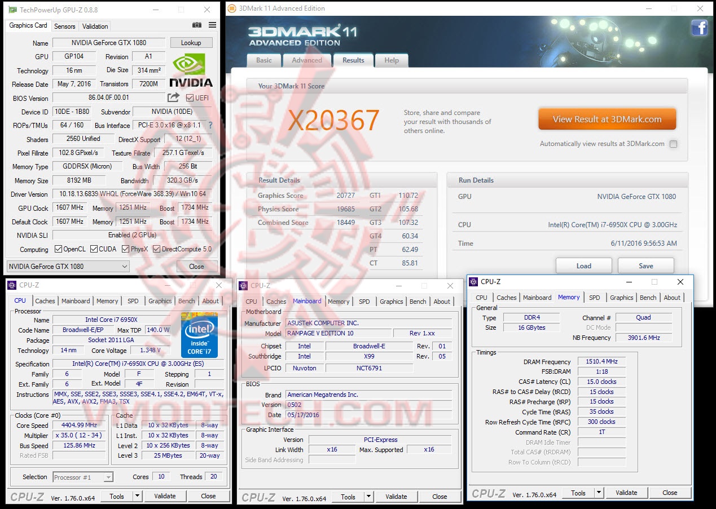The image size is (716, 509).
Task: Click the RAMPAGE V EDITION 10 model field
Action: (x=338, y=333)
